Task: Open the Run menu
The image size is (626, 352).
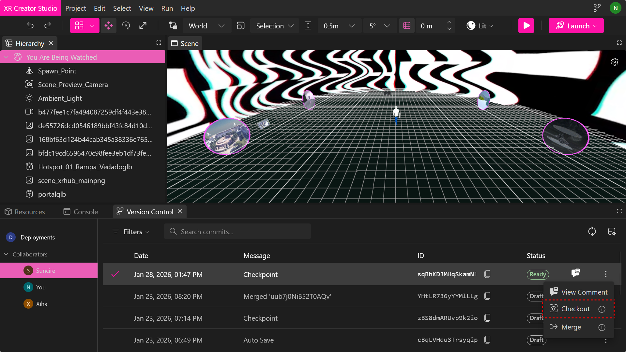Action: (167, 8)
